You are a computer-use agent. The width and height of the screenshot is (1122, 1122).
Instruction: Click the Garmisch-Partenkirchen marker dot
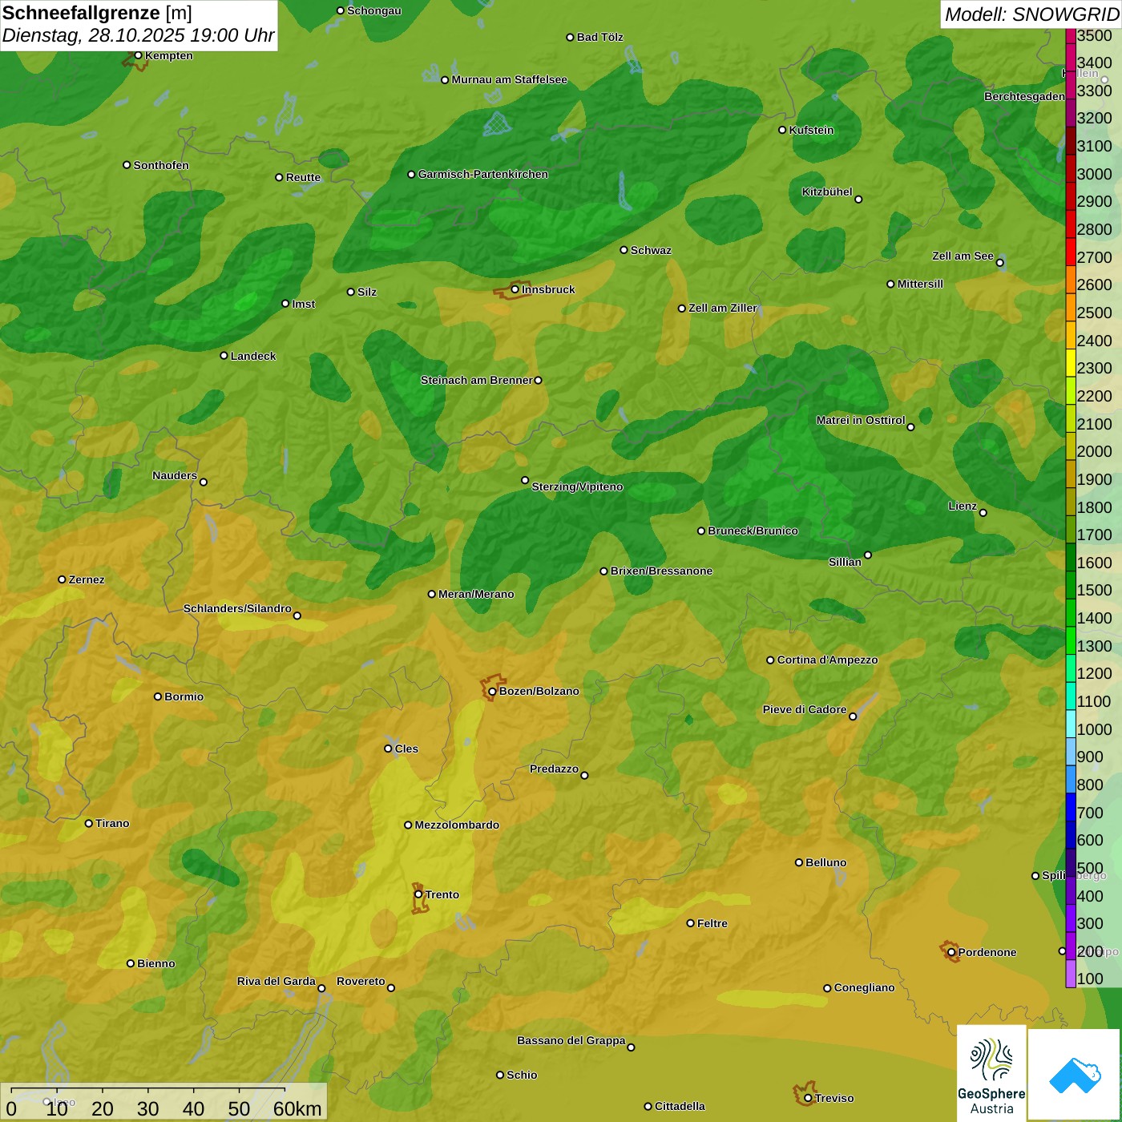click(411, 175)
